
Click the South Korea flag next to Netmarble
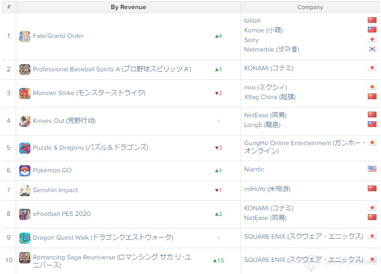372,49
